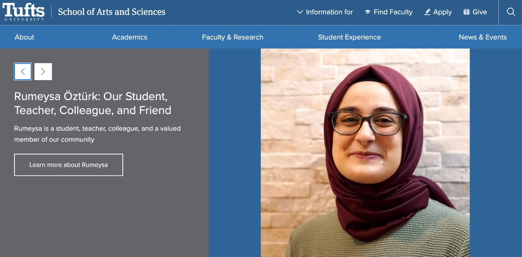Open the search magnifier icon

click(511, 12)
